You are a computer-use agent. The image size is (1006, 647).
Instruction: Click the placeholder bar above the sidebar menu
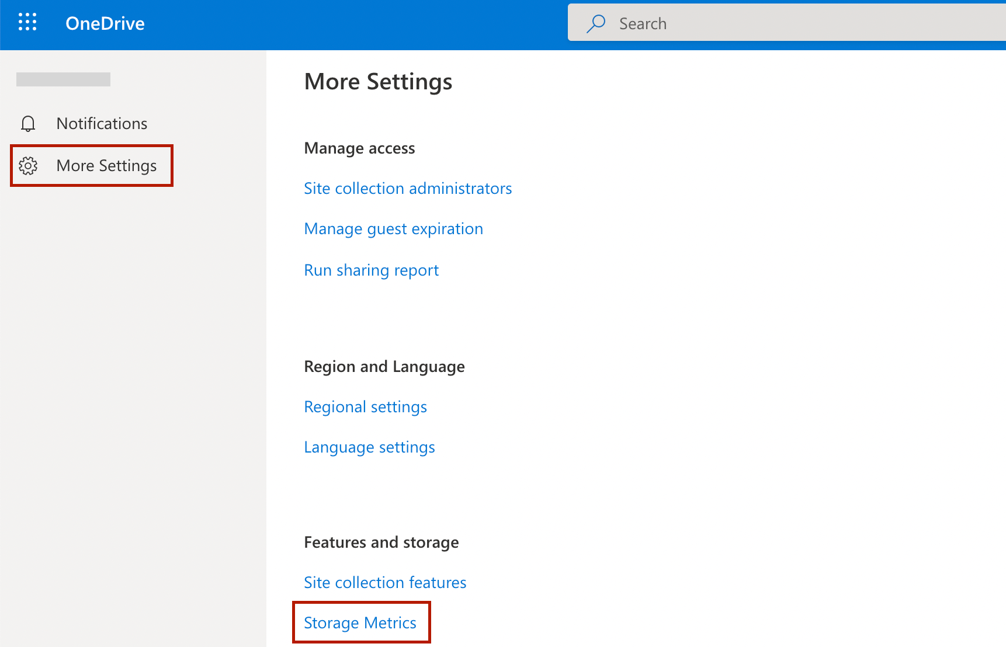tap(63, 79)
